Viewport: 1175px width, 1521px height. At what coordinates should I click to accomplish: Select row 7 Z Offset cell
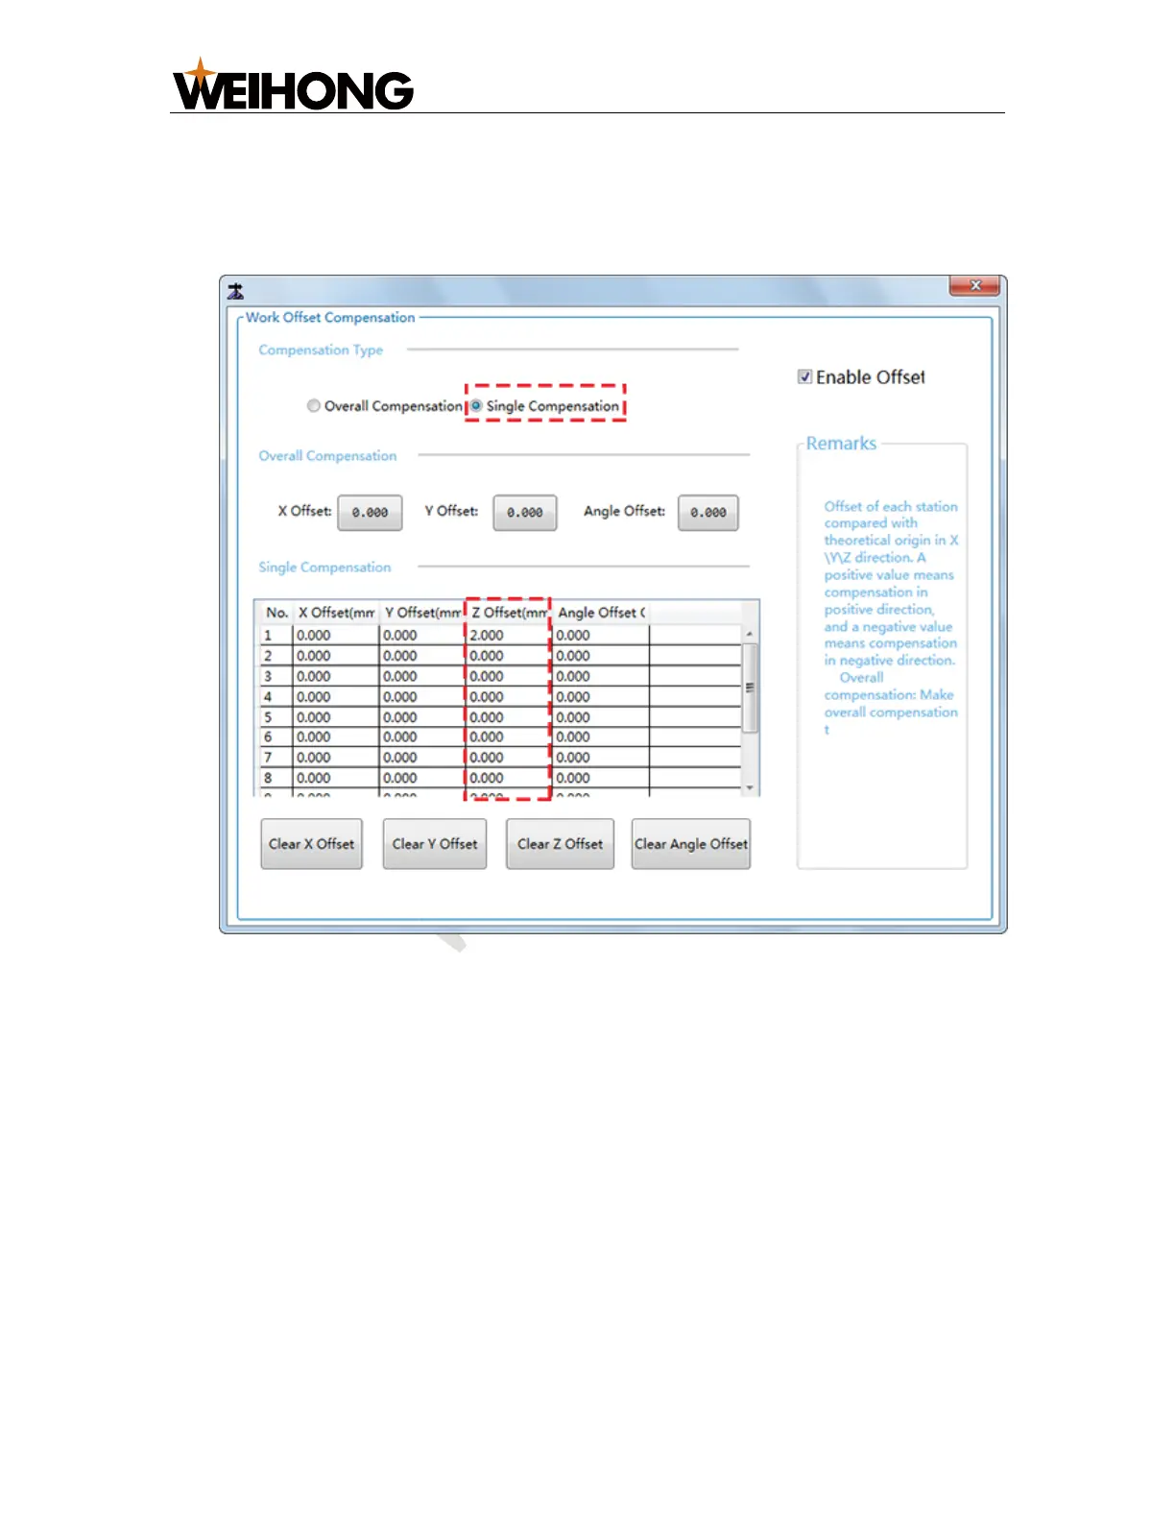pos(509,758)
